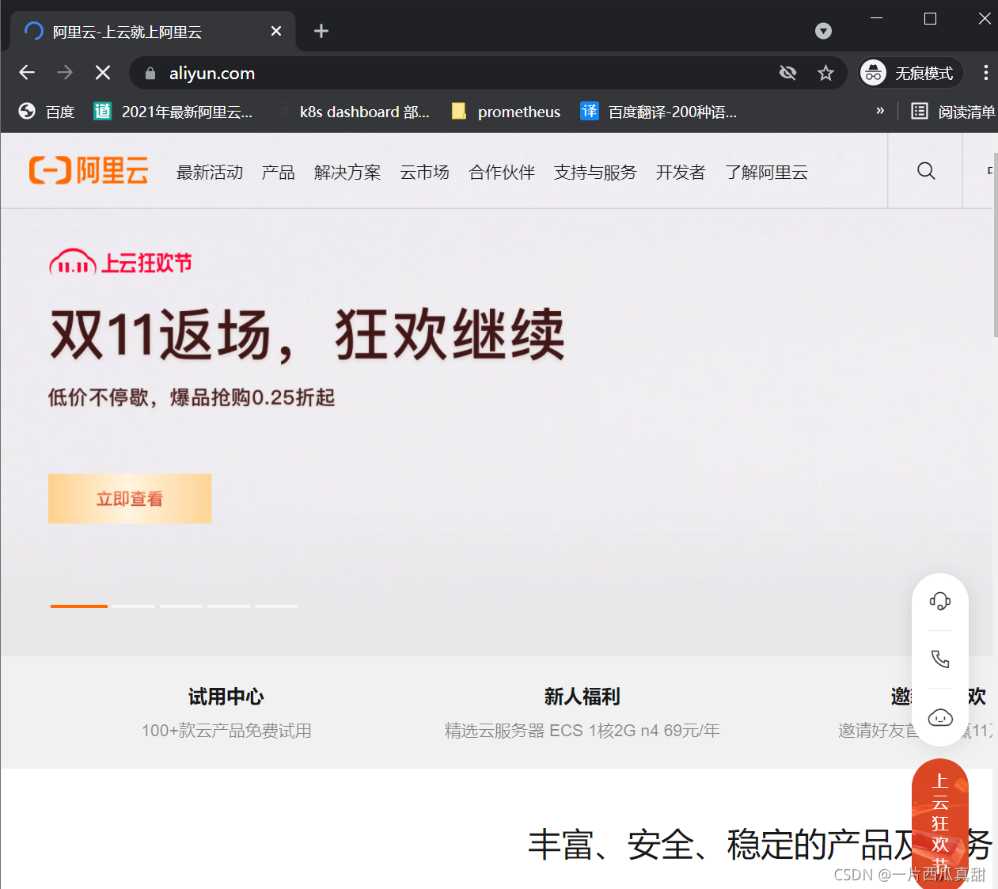This screenshot has height=889, width=998.
Task: Open the 了解阿里云 menu
Action: tap(766, 172)
